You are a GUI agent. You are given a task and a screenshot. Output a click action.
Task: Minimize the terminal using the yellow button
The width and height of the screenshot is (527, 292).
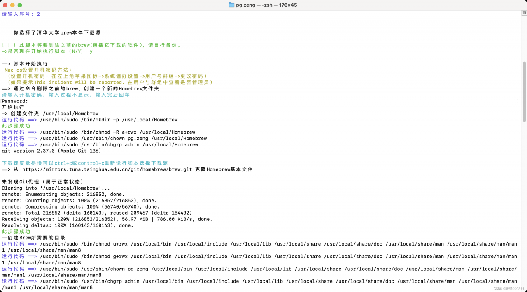[x=12, y=5]
